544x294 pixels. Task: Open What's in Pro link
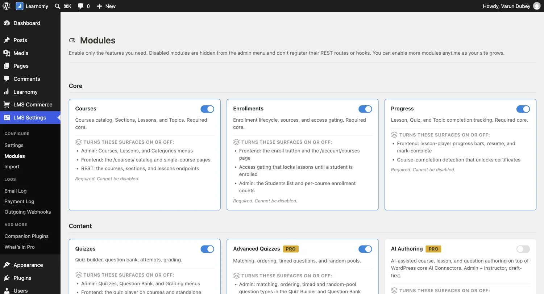click(20, 247)
